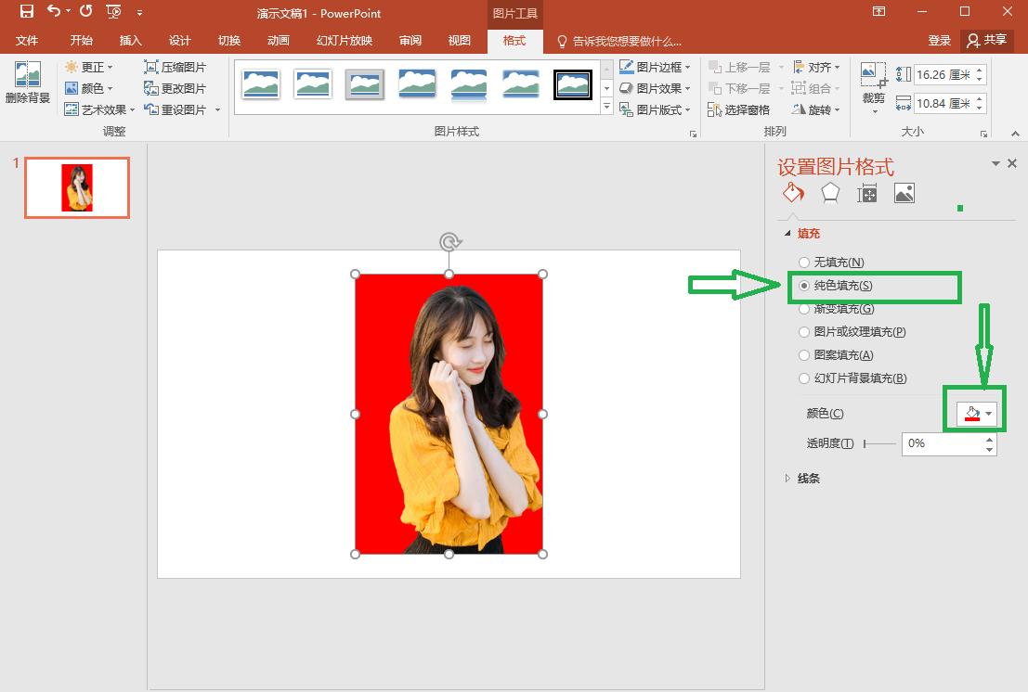Select slide 1 thumbnail in slide panel
This screenshot has width=1028, height=692.
coord(77,187)
